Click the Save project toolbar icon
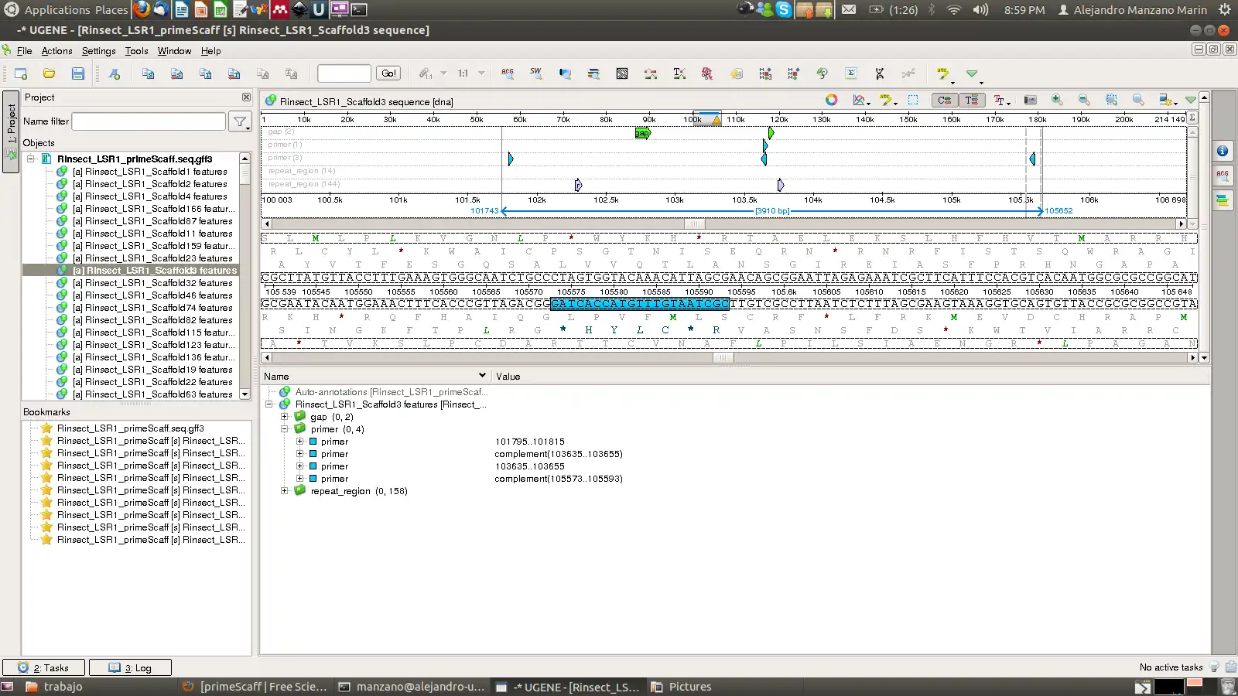The width and height of the screenshot is (1238, 696). tap(77, 73)
